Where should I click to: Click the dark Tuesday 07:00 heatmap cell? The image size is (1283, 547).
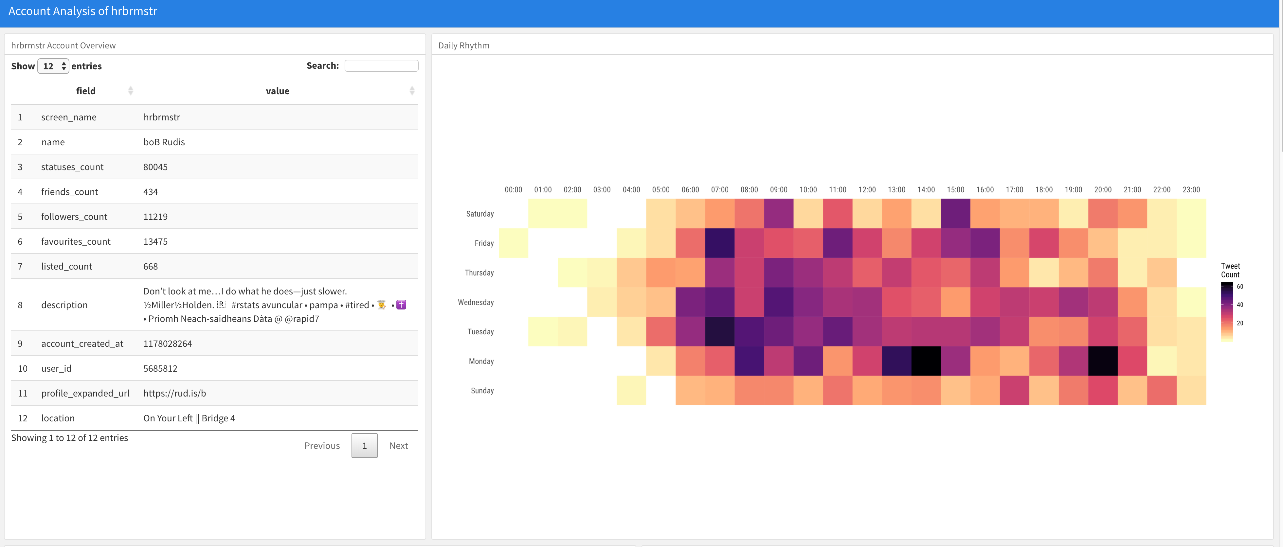[720, 331]
